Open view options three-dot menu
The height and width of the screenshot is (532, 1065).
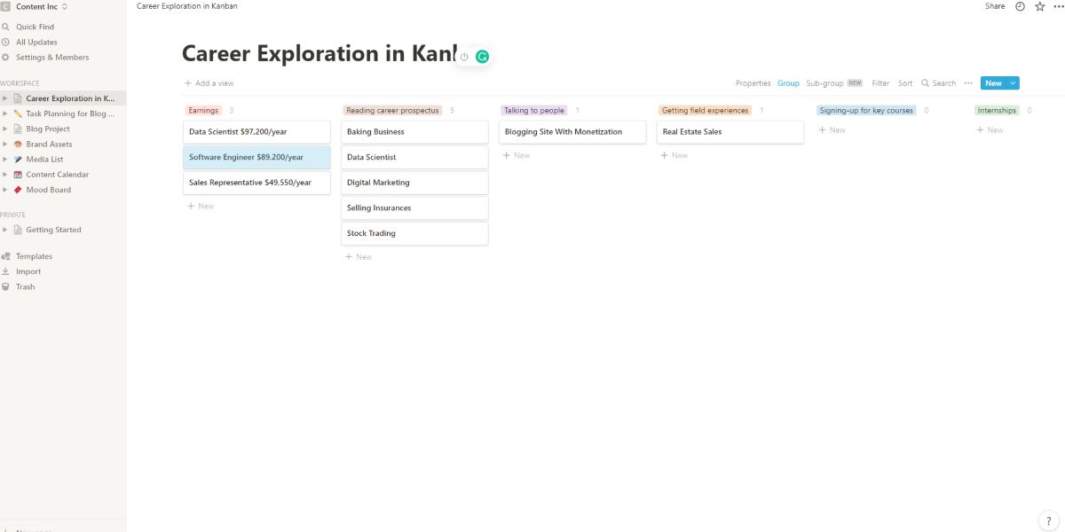(968, 83)
